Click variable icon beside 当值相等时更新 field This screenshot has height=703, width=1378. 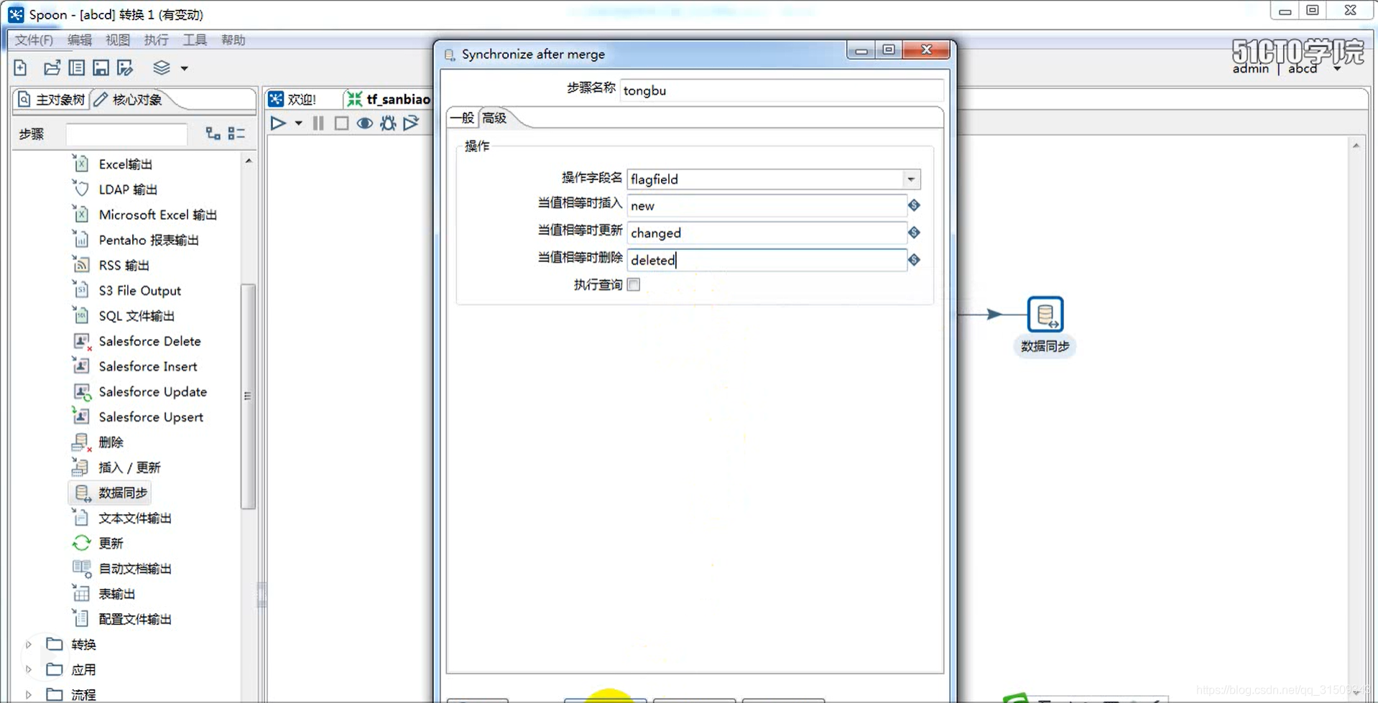click(914, 233)
